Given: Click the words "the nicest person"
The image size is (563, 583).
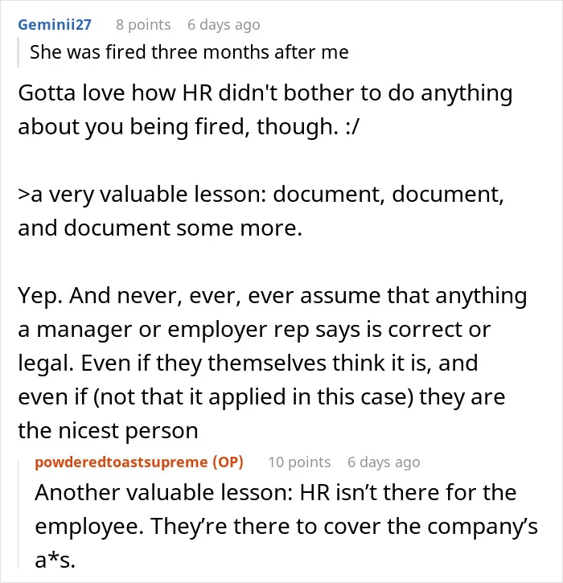Looking at the screenshot, I should point(108,430).
